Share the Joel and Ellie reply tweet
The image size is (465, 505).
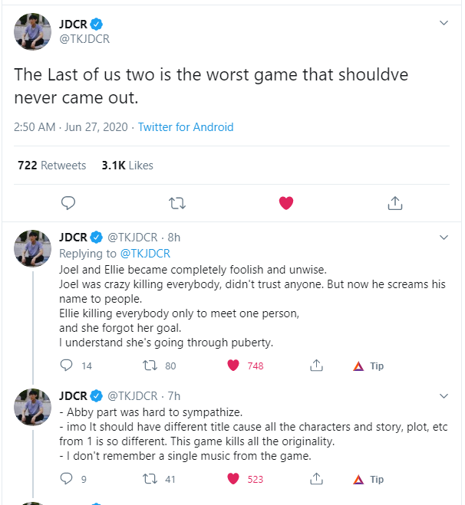point(316,366)
